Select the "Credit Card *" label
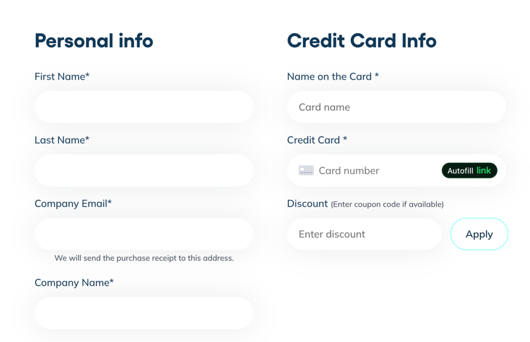This screenshot has height=342, width=530. (x=317, y=140)
